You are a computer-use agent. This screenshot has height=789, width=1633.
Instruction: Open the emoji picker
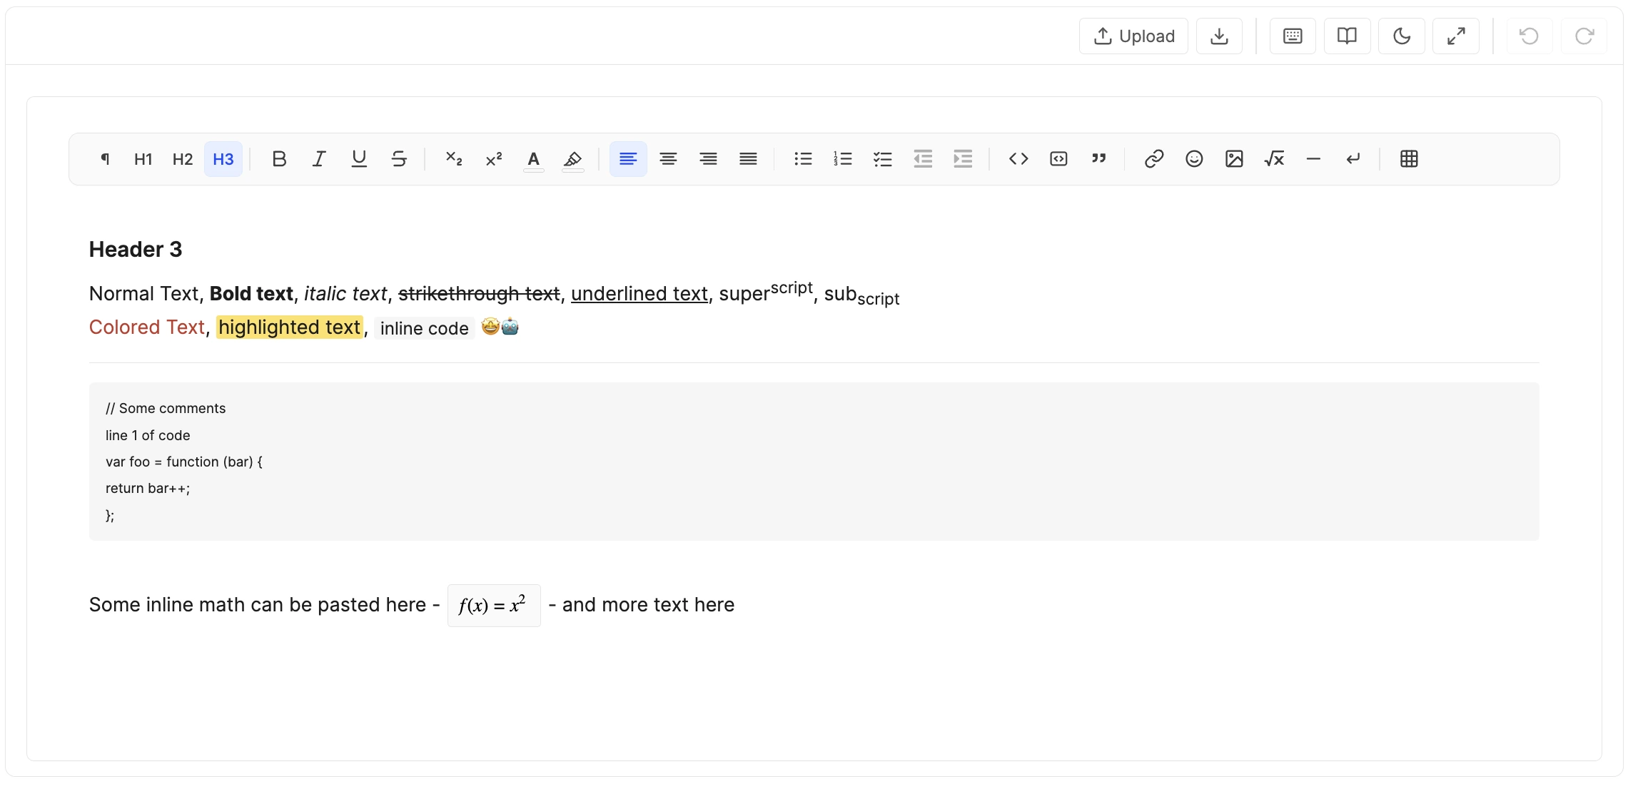[x=1194, y=158]
